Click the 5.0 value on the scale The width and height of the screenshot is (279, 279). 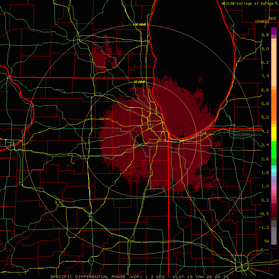265,117
